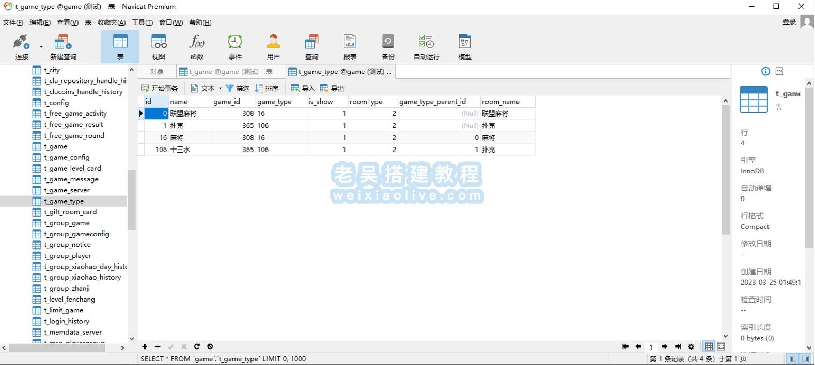This screenshot has height=365, width=815.
Task: Click the next page arrow in navigation bar
Action: pos(664,346)
